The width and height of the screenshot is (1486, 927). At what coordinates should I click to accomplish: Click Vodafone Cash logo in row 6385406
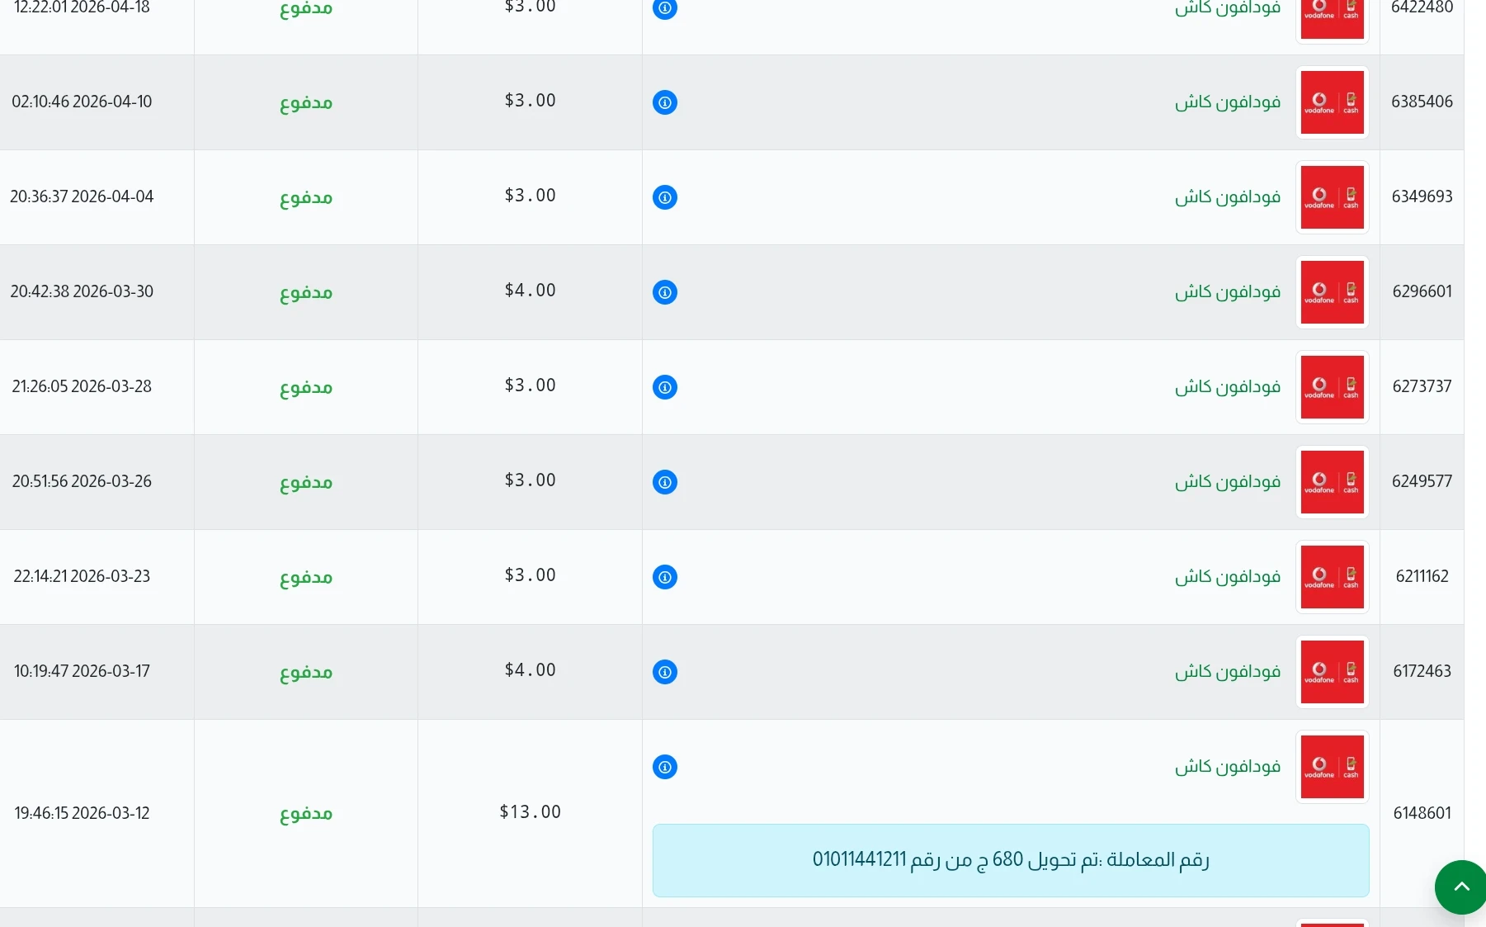(x=1332, y=102)
